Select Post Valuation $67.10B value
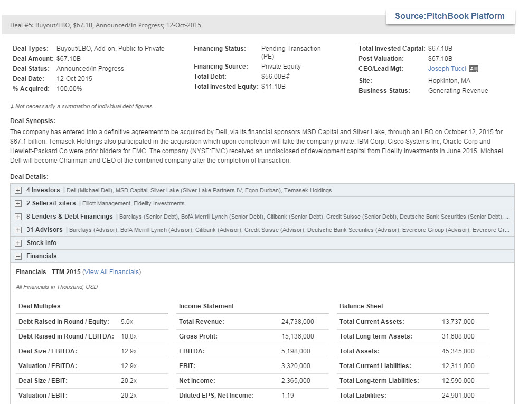The height and width of the screenshot is (404, 519). click(x=440, y=59)
